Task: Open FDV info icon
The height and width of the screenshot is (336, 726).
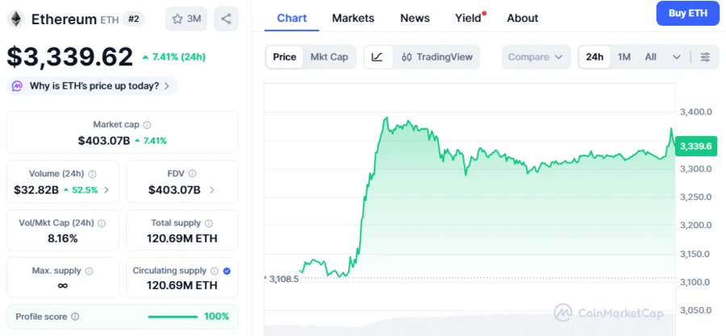Action: tap(192, 174)
